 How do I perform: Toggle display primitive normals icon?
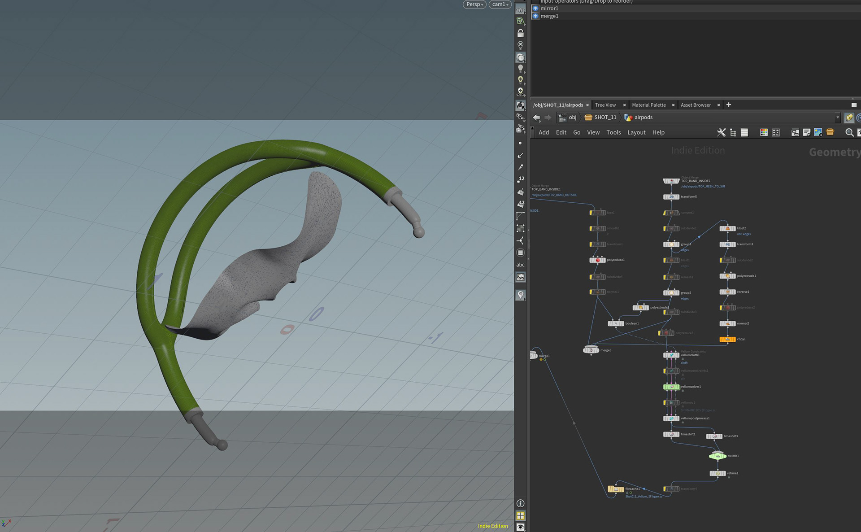(520, 192)
